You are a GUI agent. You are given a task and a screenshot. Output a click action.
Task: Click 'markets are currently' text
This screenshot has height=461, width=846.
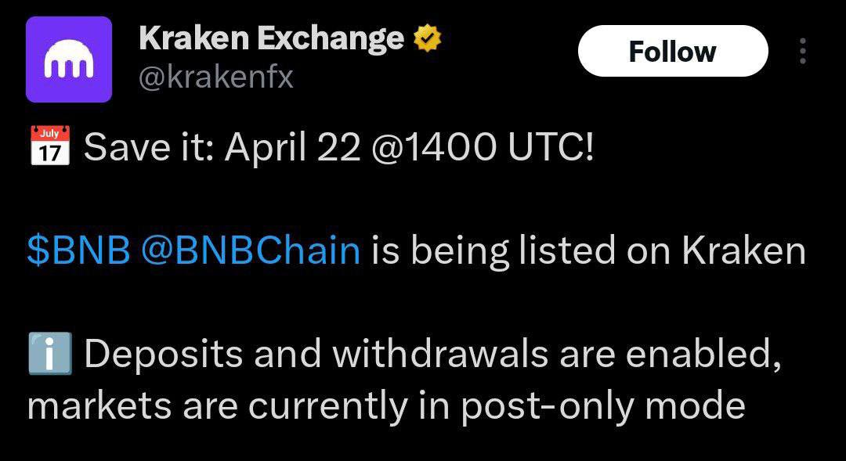[x=218, y=405]
